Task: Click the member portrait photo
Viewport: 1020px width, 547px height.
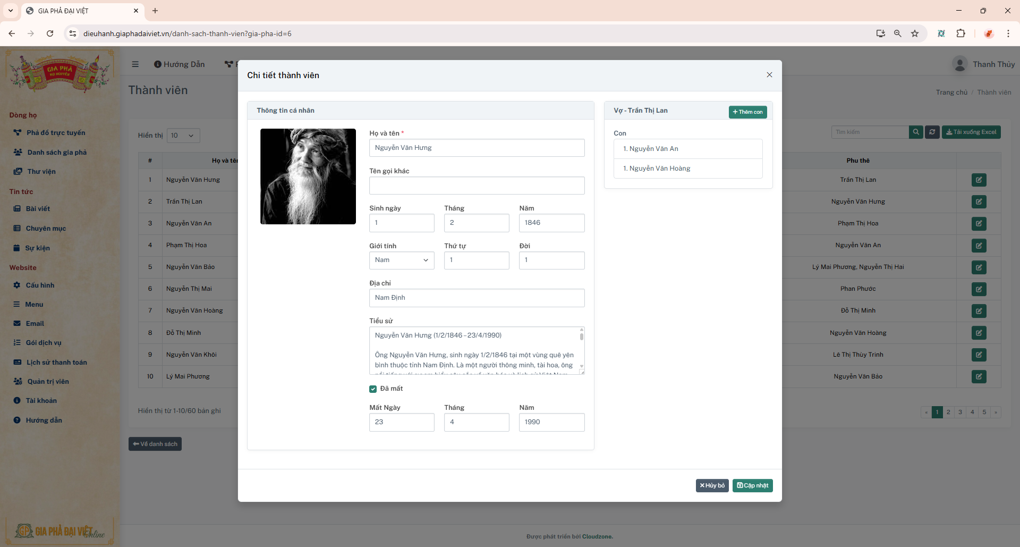Action: point(308,176)
